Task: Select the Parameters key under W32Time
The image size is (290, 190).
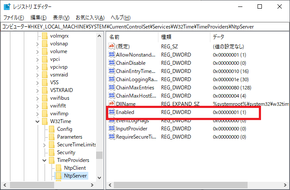Action: click(69, 137)
